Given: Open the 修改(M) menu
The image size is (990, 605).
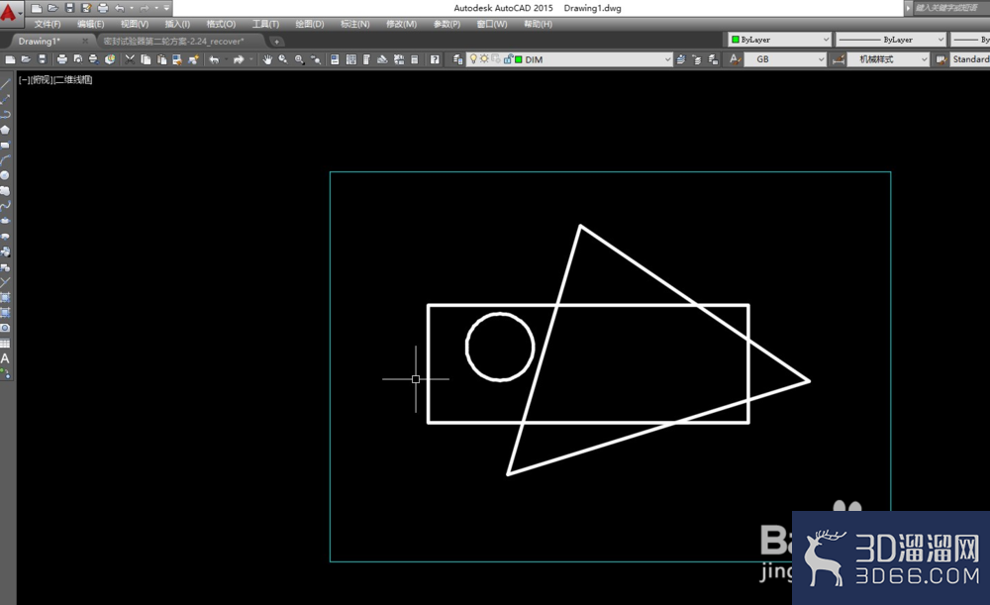Looking at the screenshot, I should coord(401,24).
